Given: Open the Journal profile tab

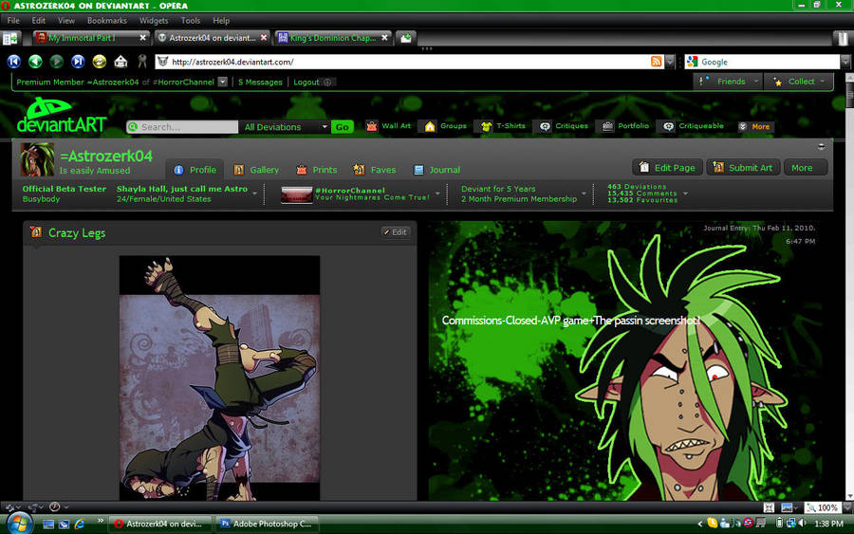Looking at the screenshot, I should click(x=436, y=170).
